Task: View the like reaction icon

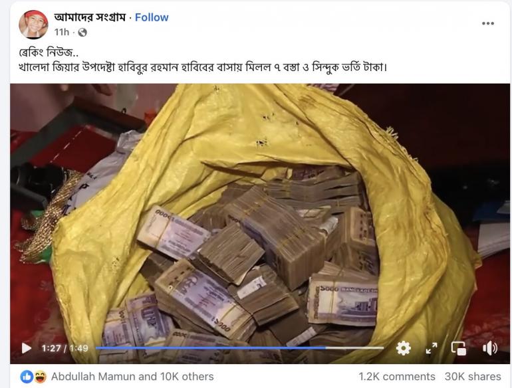Action: pyautogui.click(x=26, y=377)
